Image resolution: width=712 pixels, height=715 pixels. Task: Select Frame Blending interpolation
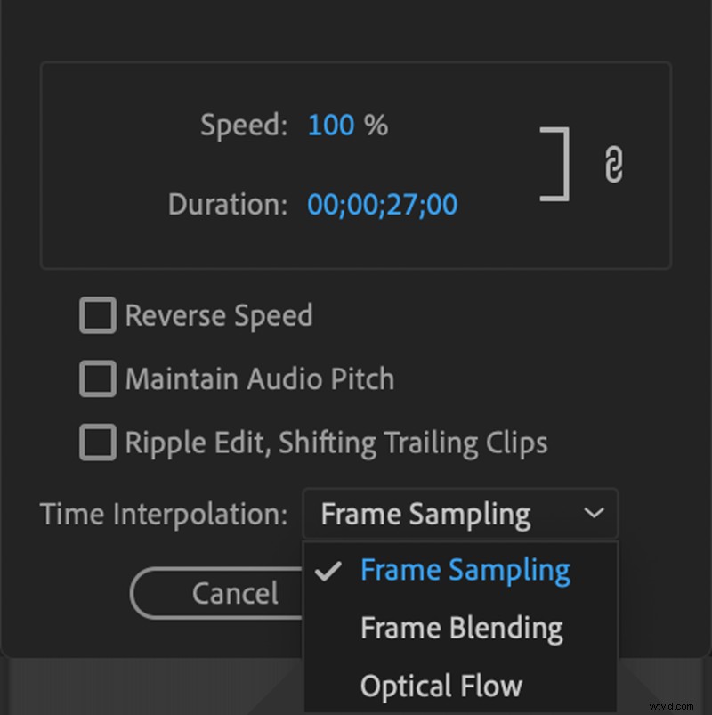pos(461,627)
